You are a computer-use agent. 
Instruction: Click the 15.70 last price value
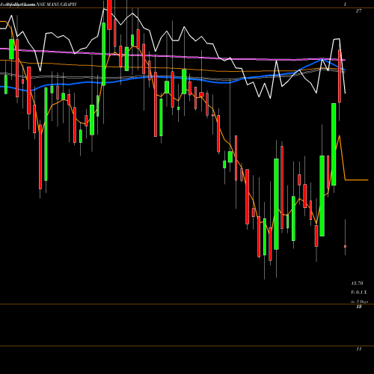coord(357,283)
